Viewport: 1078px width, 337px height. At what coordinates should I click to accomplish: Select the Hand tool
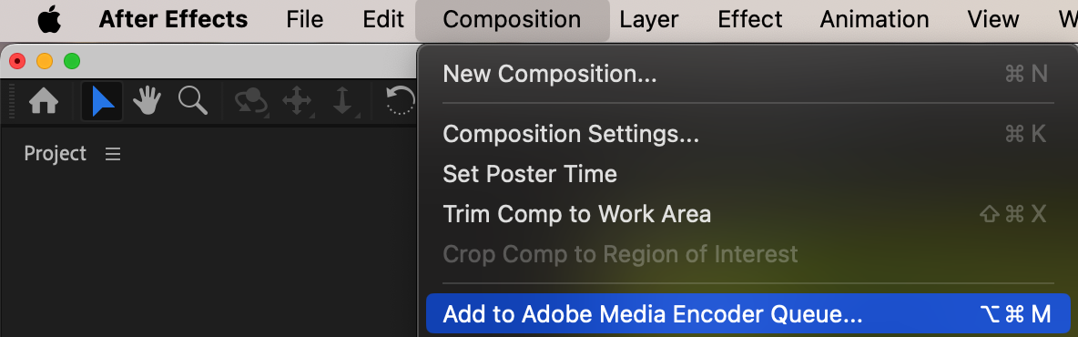[x=147, y=102]
